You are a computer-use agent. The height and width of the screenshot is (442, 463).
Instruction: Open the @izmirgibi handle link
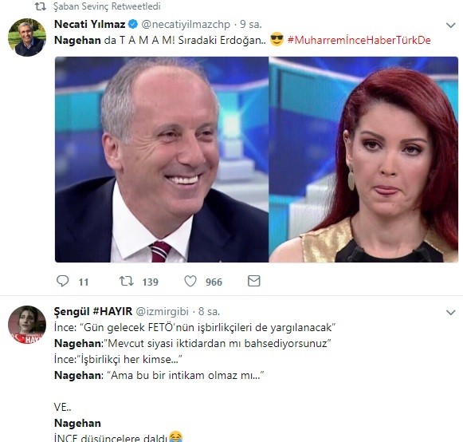(162, 311)
